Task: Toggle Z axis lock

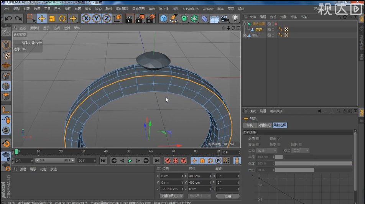Action: 107,18
